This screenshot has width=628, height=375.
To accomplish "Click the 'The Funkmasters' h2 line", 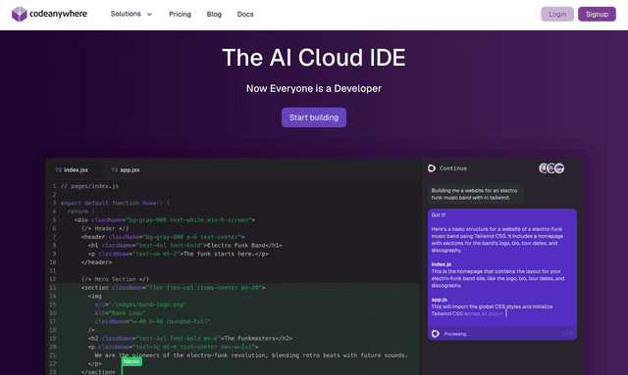I will click(x=189, y=338).
